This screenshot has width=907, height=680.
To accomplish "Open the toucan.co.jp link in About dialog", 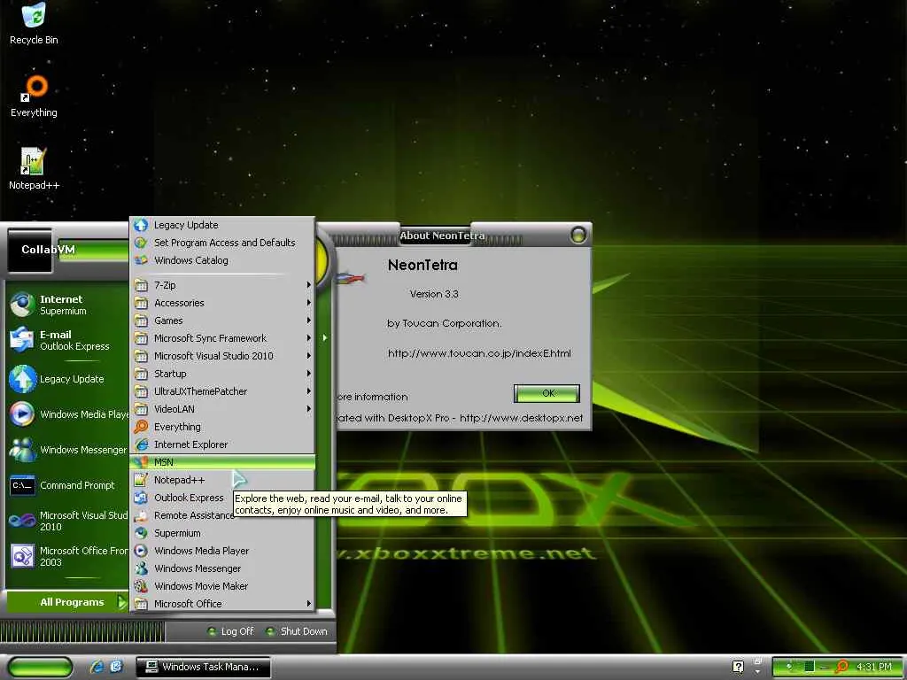I will pos(479,353).
